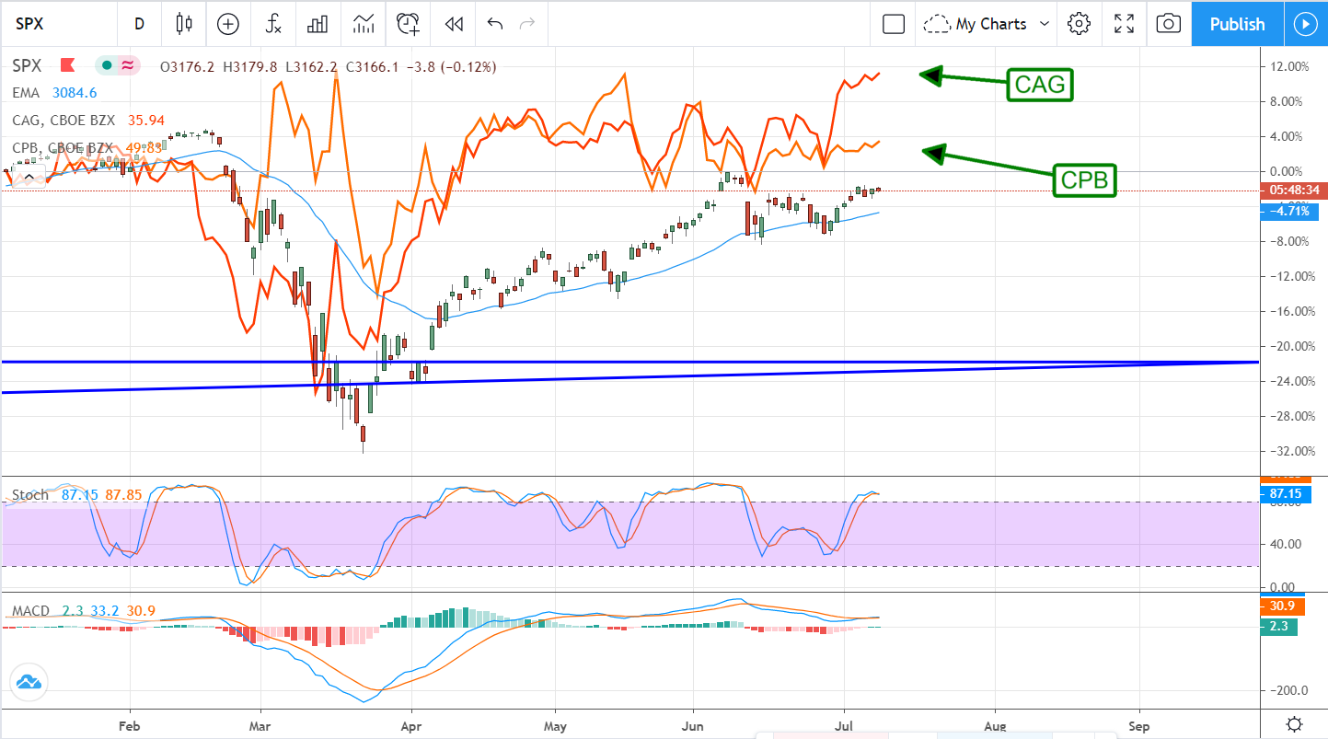The width and height of the screenshot is (1328, 739).
Task: Click the 30.9 MACD axis label
Action: coord(1283,607)
